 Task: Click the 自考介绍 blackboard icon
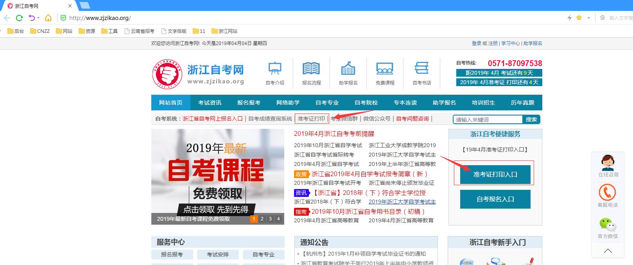pyautogui.click(x=274, y=69)
